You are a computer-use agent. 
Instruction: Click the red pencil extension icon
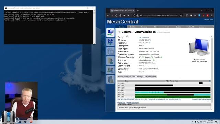(x=208, y=15)
